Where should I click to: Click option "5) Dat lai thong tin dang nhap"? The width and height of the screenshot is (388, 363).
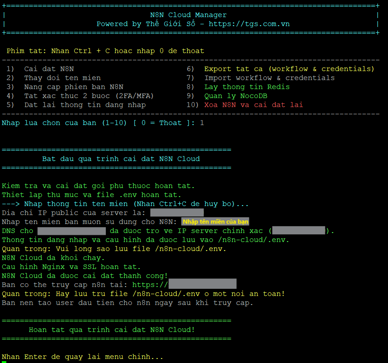click(x=76, y=105)
